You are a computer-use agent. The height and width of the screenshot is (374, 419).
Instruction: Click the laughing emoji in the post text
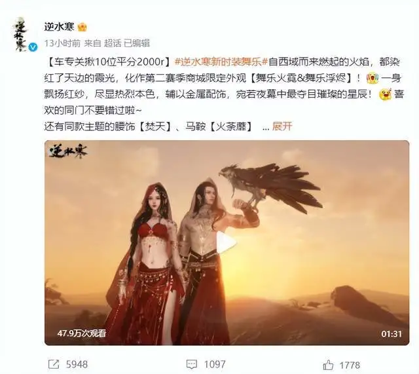(385, 94)
